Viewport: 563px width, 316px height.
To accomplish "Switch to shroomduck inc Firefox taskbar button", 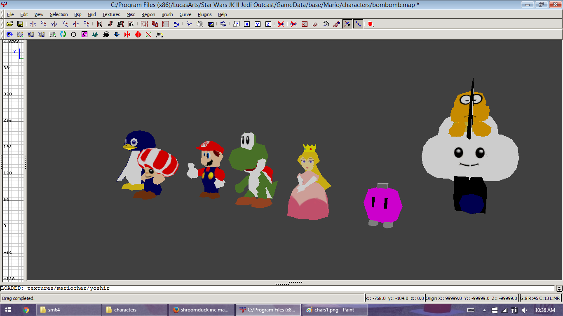I will [201, 310].
